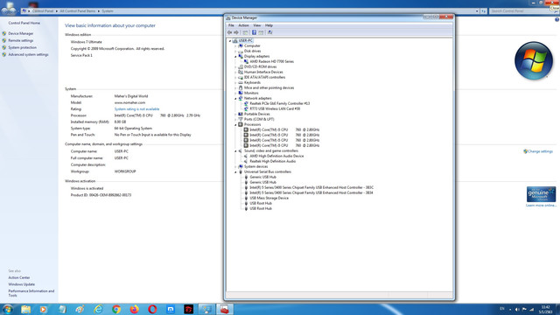
Task: Open Action Center link under See also
Action: [19, 277]
